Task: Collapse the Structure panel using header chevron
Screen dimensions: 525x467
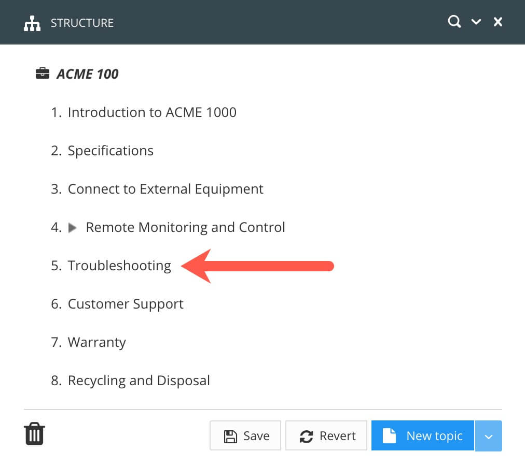Action: point(476,22)
